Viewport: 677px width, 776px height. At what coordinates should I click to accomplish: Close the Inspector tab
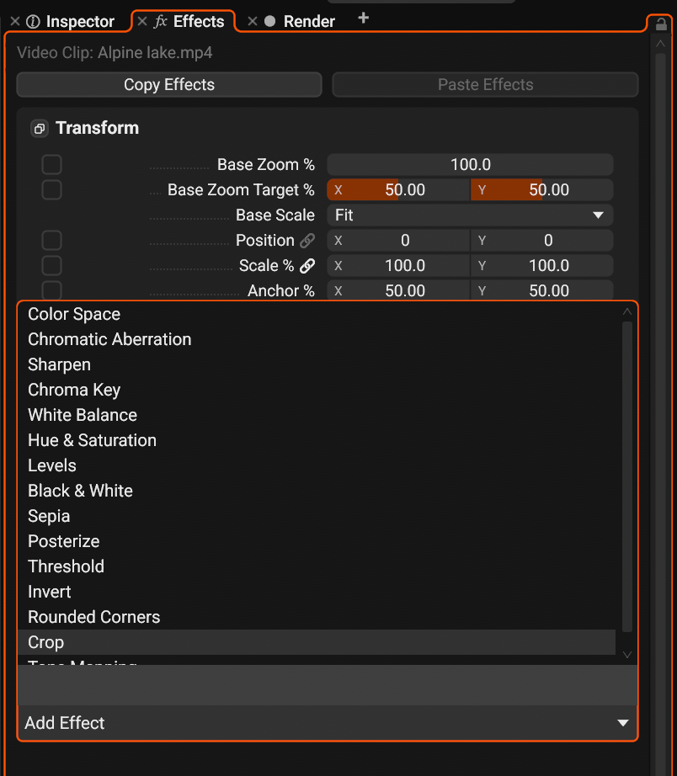click(15, 21)
